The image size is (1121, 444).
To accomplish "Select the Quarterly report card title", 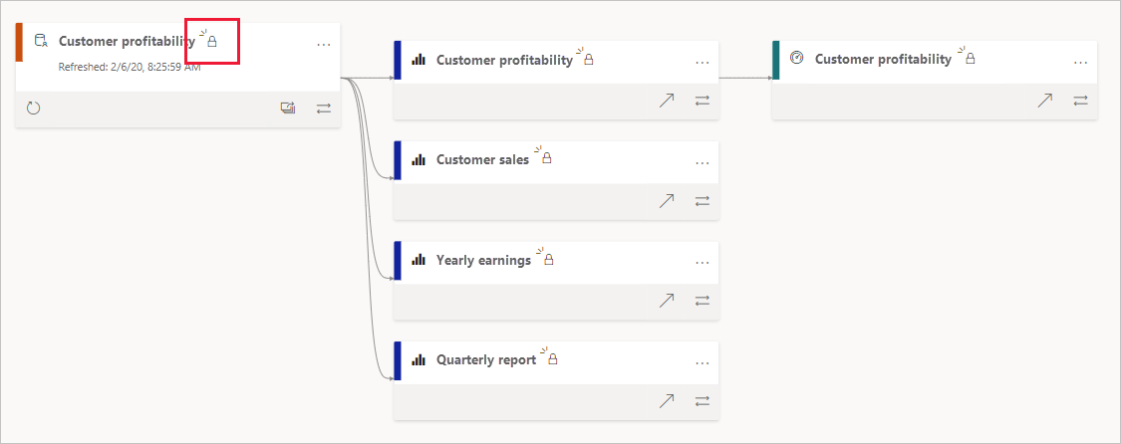I will (486, 360).
